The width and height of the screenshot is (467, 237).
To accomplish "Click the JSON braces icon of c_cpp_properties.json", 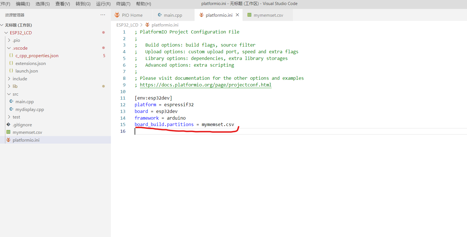I will [x=11, y=55].
